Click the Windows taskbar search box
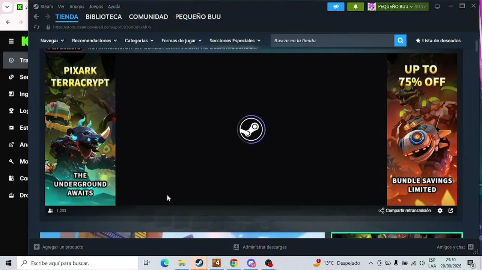 [x=78, y=263]
